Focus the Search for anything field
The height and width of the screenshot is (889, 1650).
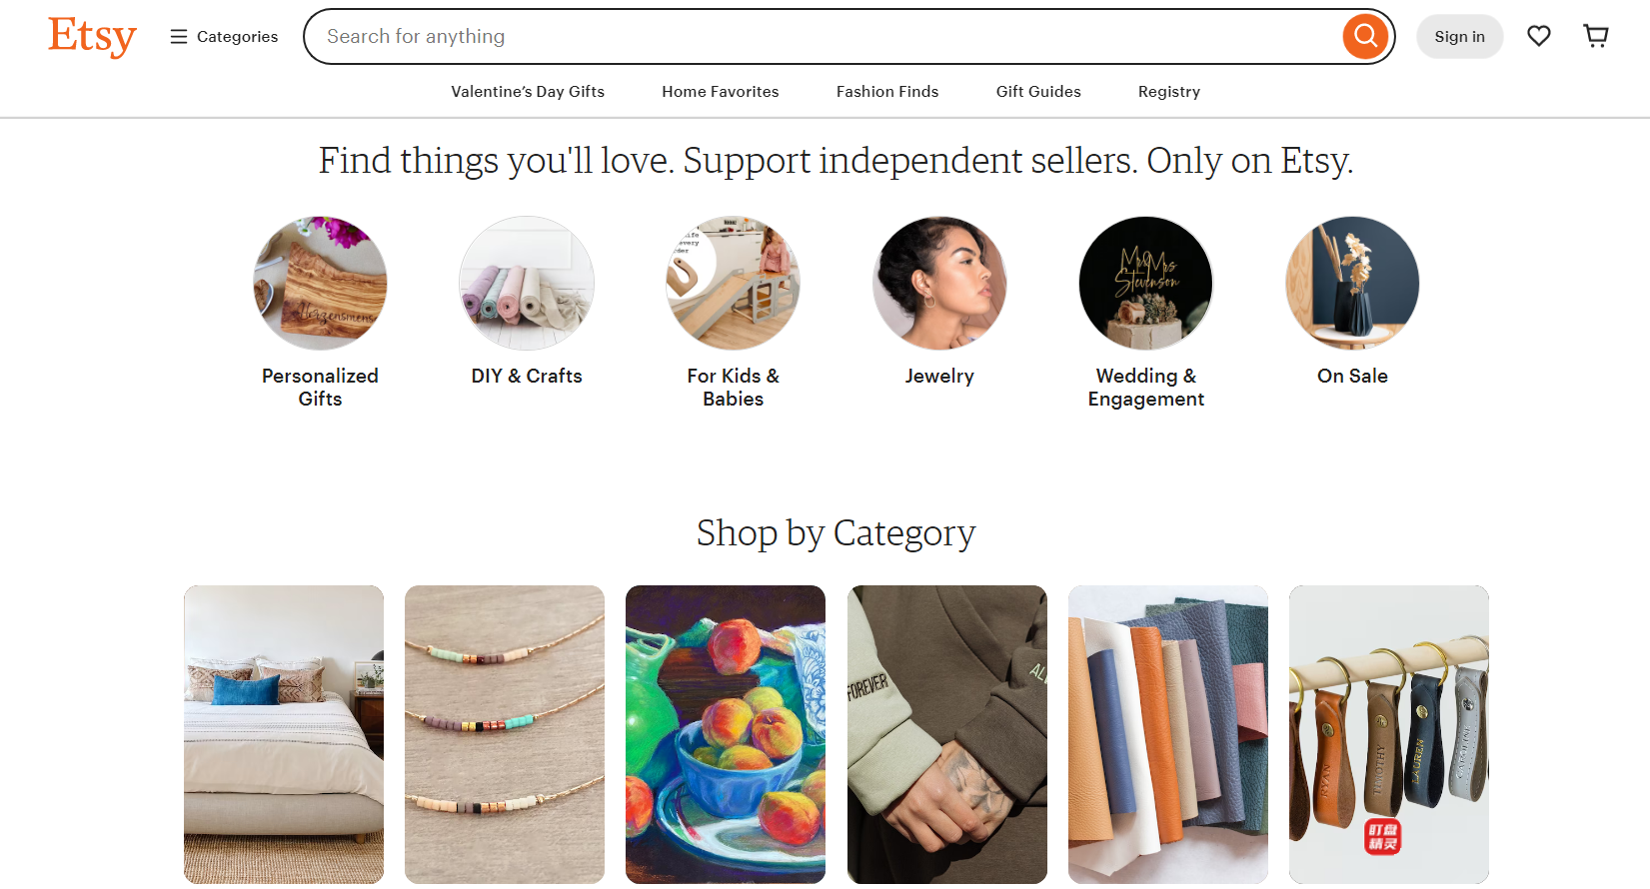click(x=820, y=37)
